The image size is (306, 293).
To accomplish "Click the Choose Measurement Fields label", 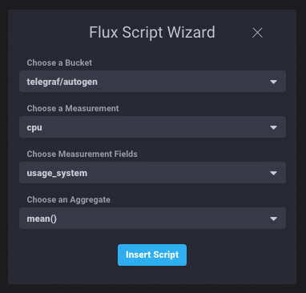I will coord(82,154).
